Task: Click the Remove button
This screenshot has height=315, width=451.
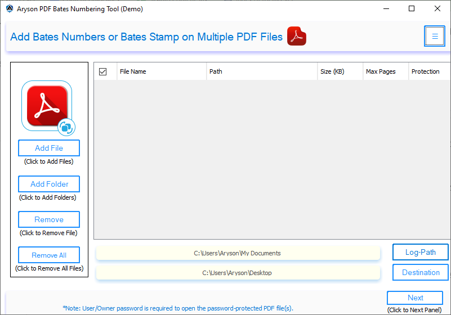Action: [49, 219]
